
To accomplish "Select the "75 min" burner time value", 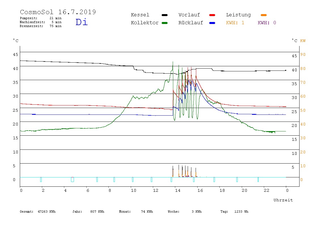I will (55, 26).
